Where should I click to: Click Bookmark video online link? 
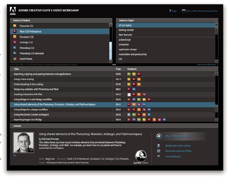[x=178, y=146]
